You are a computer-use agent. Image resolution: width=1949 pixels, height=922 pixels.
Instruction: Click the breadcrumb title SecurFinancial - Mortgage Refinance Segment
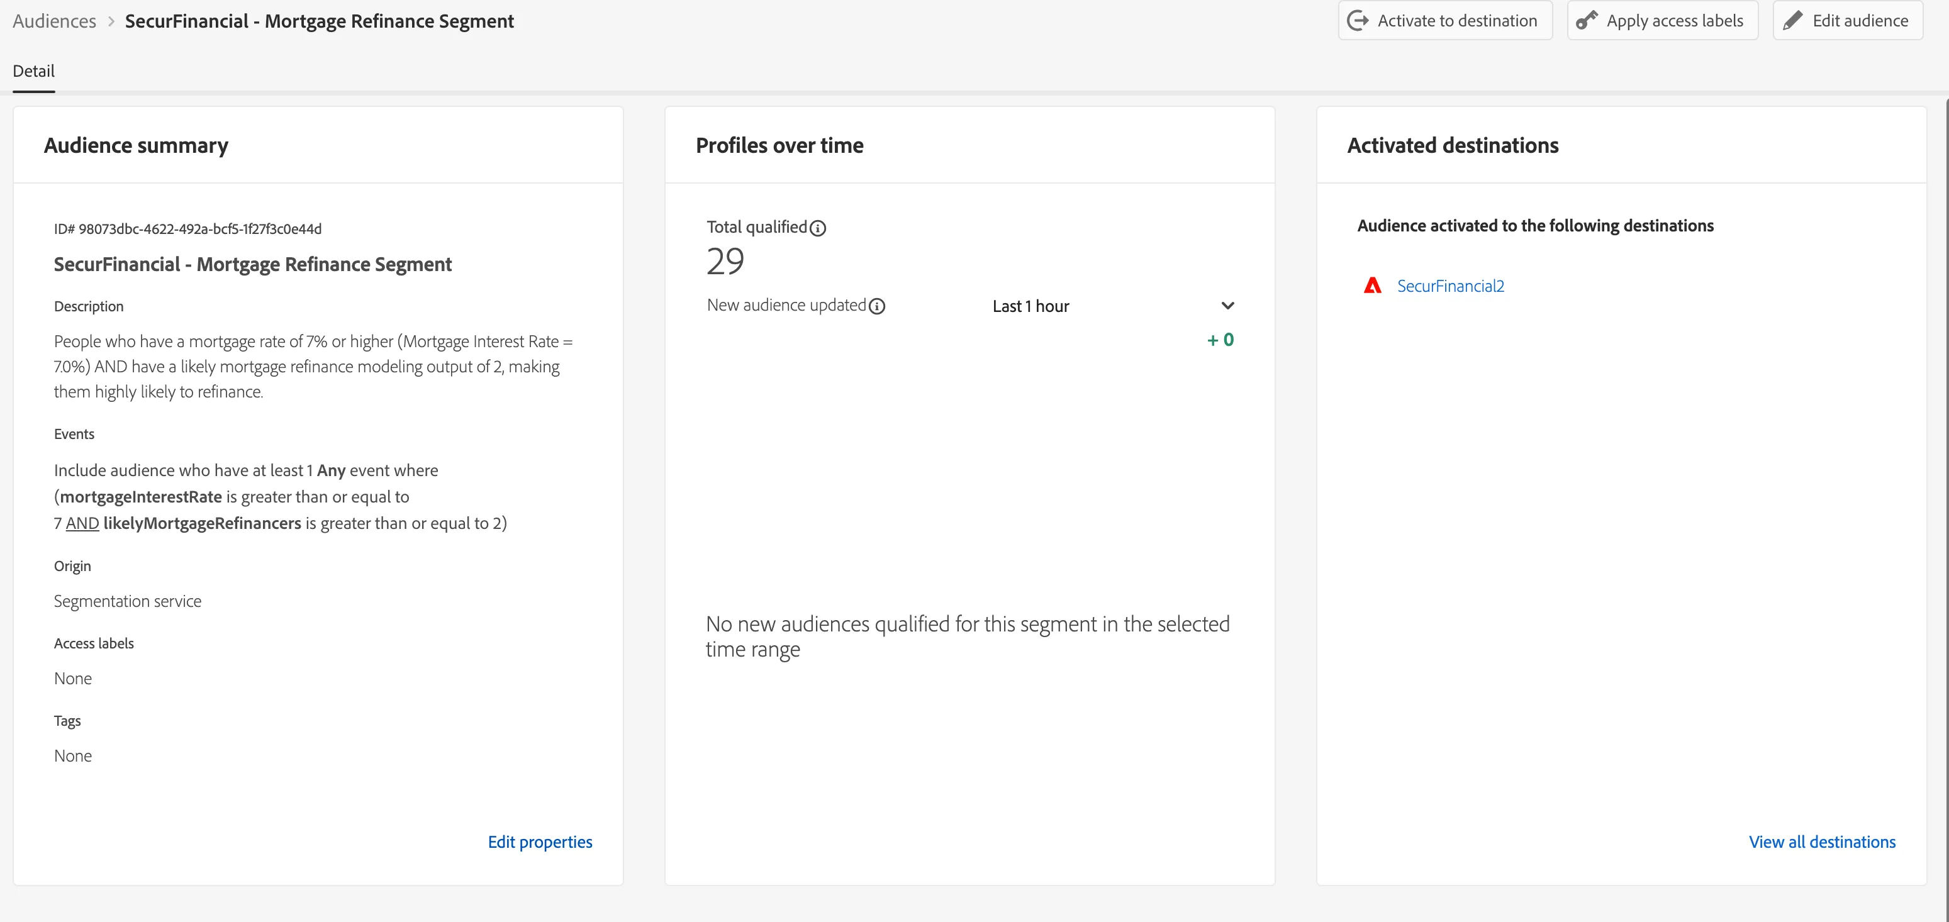(320, 21)
